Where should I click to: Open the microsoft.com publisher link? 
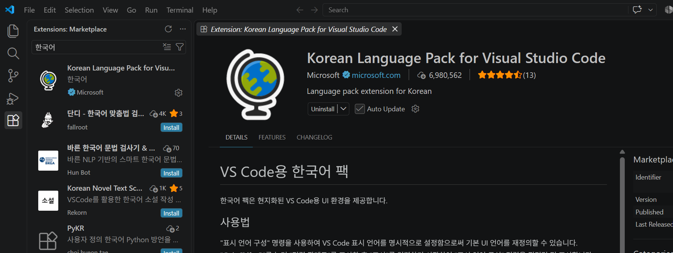[376, 75]
